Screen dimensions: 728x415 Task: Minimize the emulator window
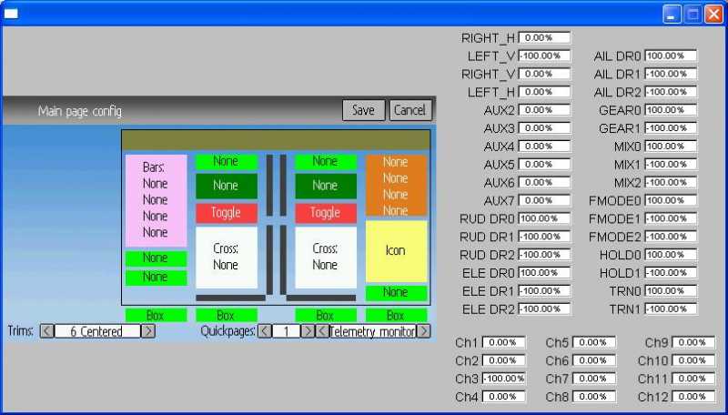pyautogui.click(x=672, y=14)
